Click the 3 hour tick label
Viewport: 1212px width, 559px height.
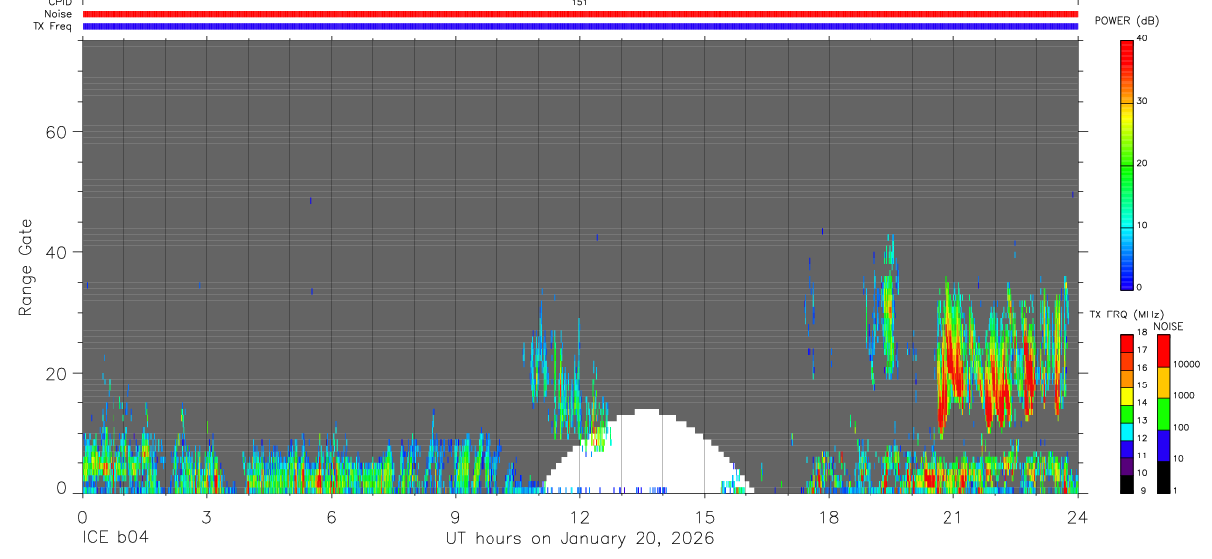(206, 518)
